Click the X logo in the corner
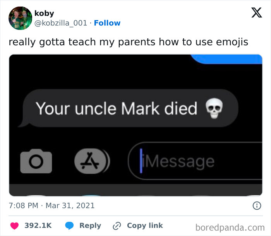The height and width of the screenshot is (236, 271). [x=256, y=13]
